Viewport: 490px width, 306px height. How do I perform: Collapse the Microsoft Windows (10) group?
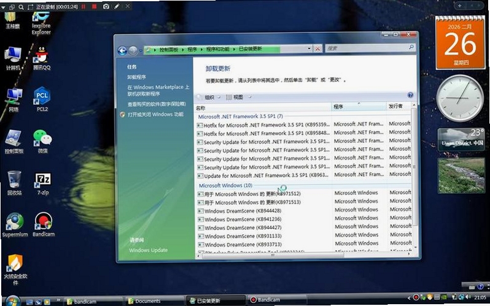click(225, 185)
